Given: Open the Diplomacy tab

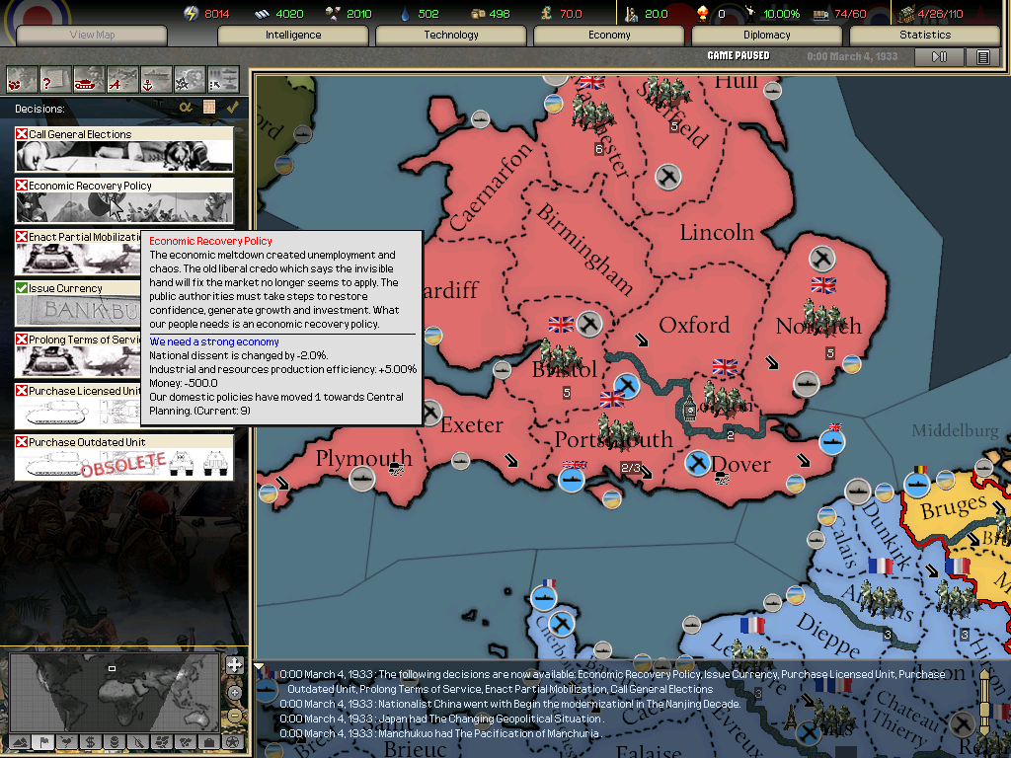Looking at the screenshot, I should pyautogui.click(x=766, y=35).
